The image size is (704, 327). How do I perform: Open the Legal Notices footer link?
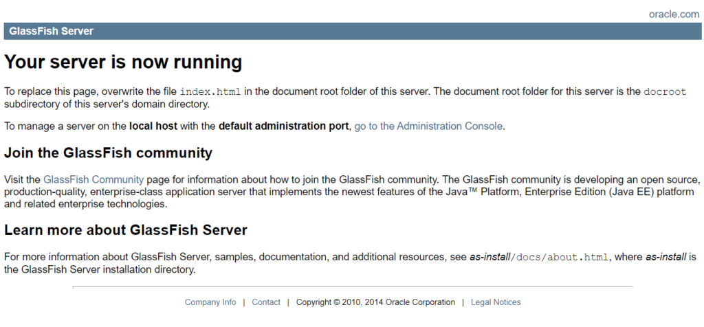pos(496,302)
